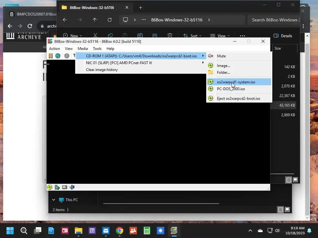318x238 pixels.
Task: Click the CD-ROM status bar icon
Action: click(50, 187)
